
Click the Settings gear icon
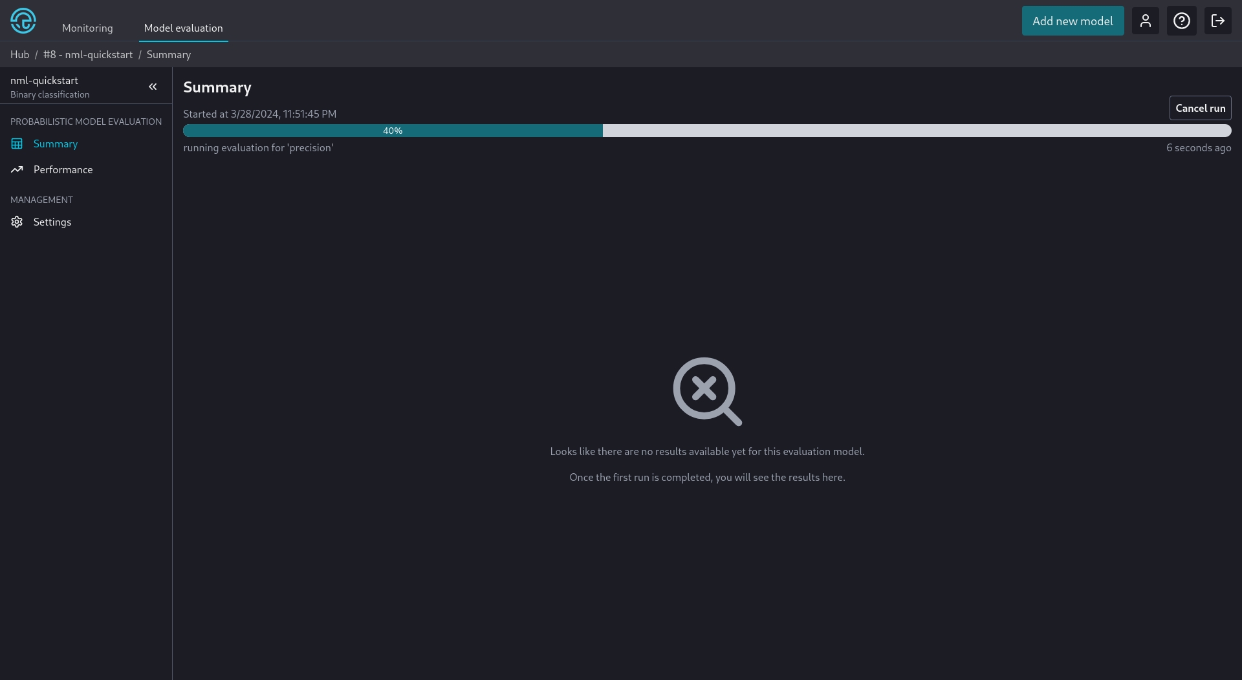pos(17,222)
